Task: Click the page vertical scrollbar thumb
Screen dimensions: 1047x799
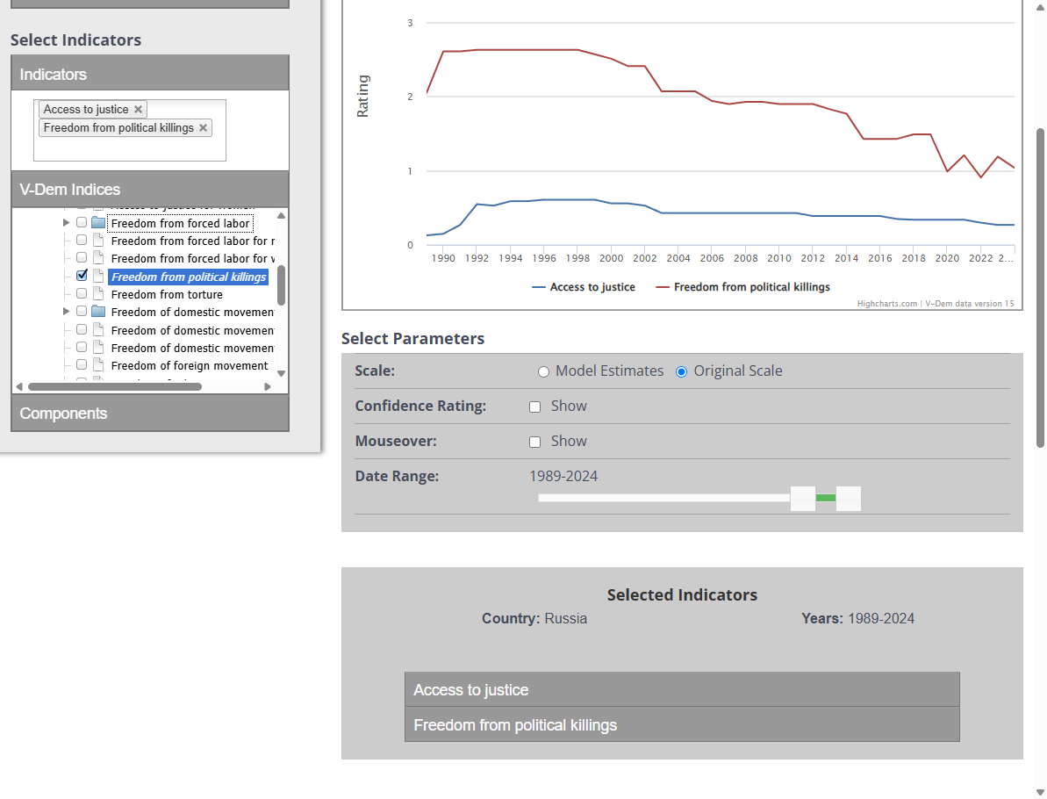Action: (x=1040, y=288)
